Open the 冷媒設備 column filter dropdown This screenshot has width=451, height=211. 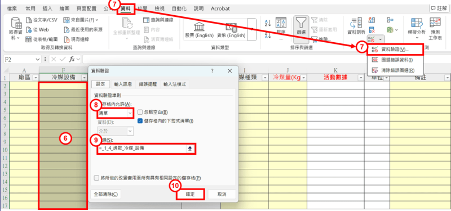[84, 78]
